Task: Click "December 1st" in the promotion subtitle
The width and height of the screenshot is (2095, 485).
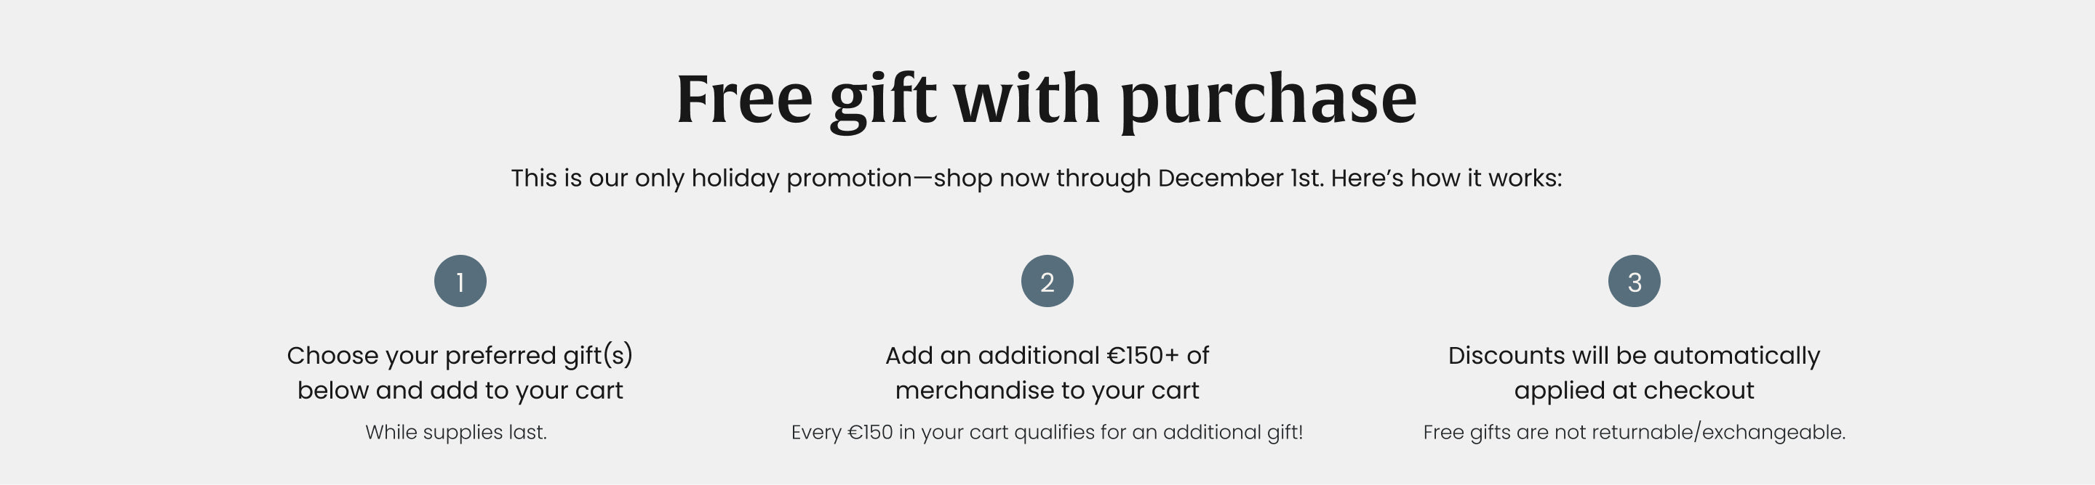Action: (x=1240, y=178)
